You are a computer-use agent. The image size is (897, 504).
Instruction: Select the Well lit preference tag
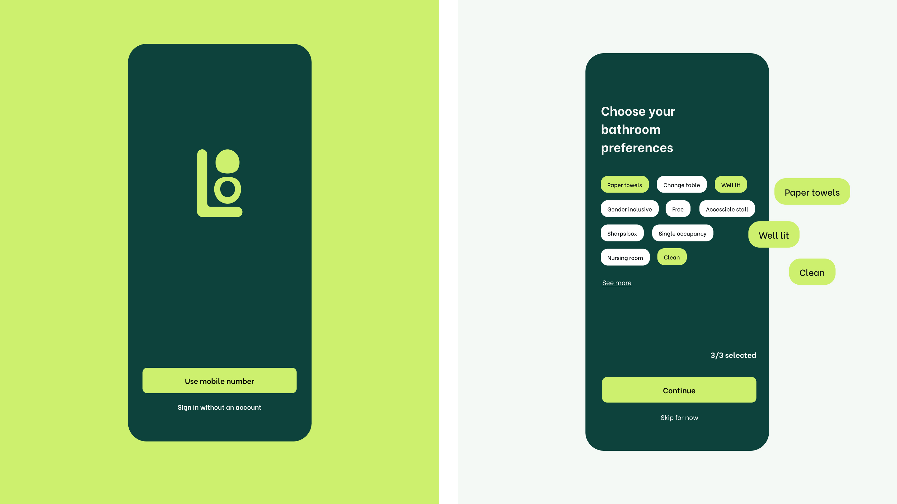(730, 184)
